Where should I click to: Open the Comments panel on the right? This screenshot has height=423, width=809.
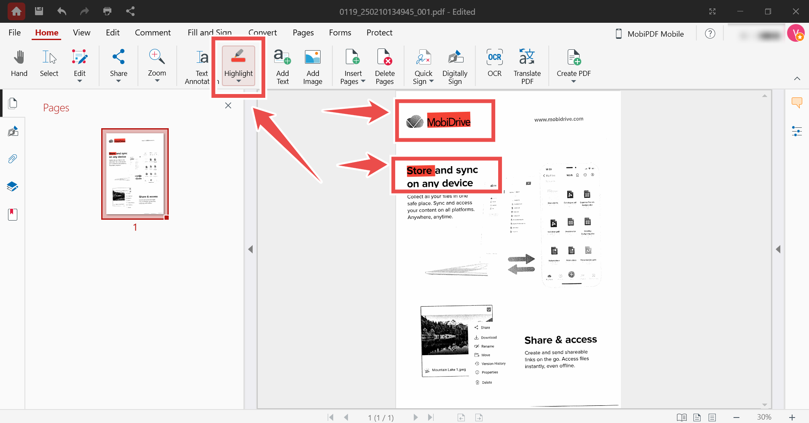tap(797, 102)
